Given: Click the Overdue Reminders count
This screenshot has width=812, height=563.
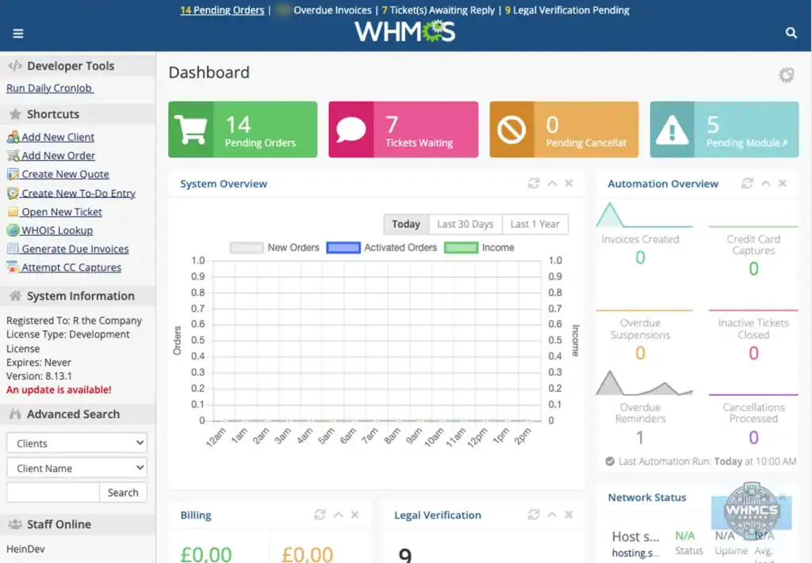Looking at the screenshot, I should pyautogui.click(x=640, y=438).
